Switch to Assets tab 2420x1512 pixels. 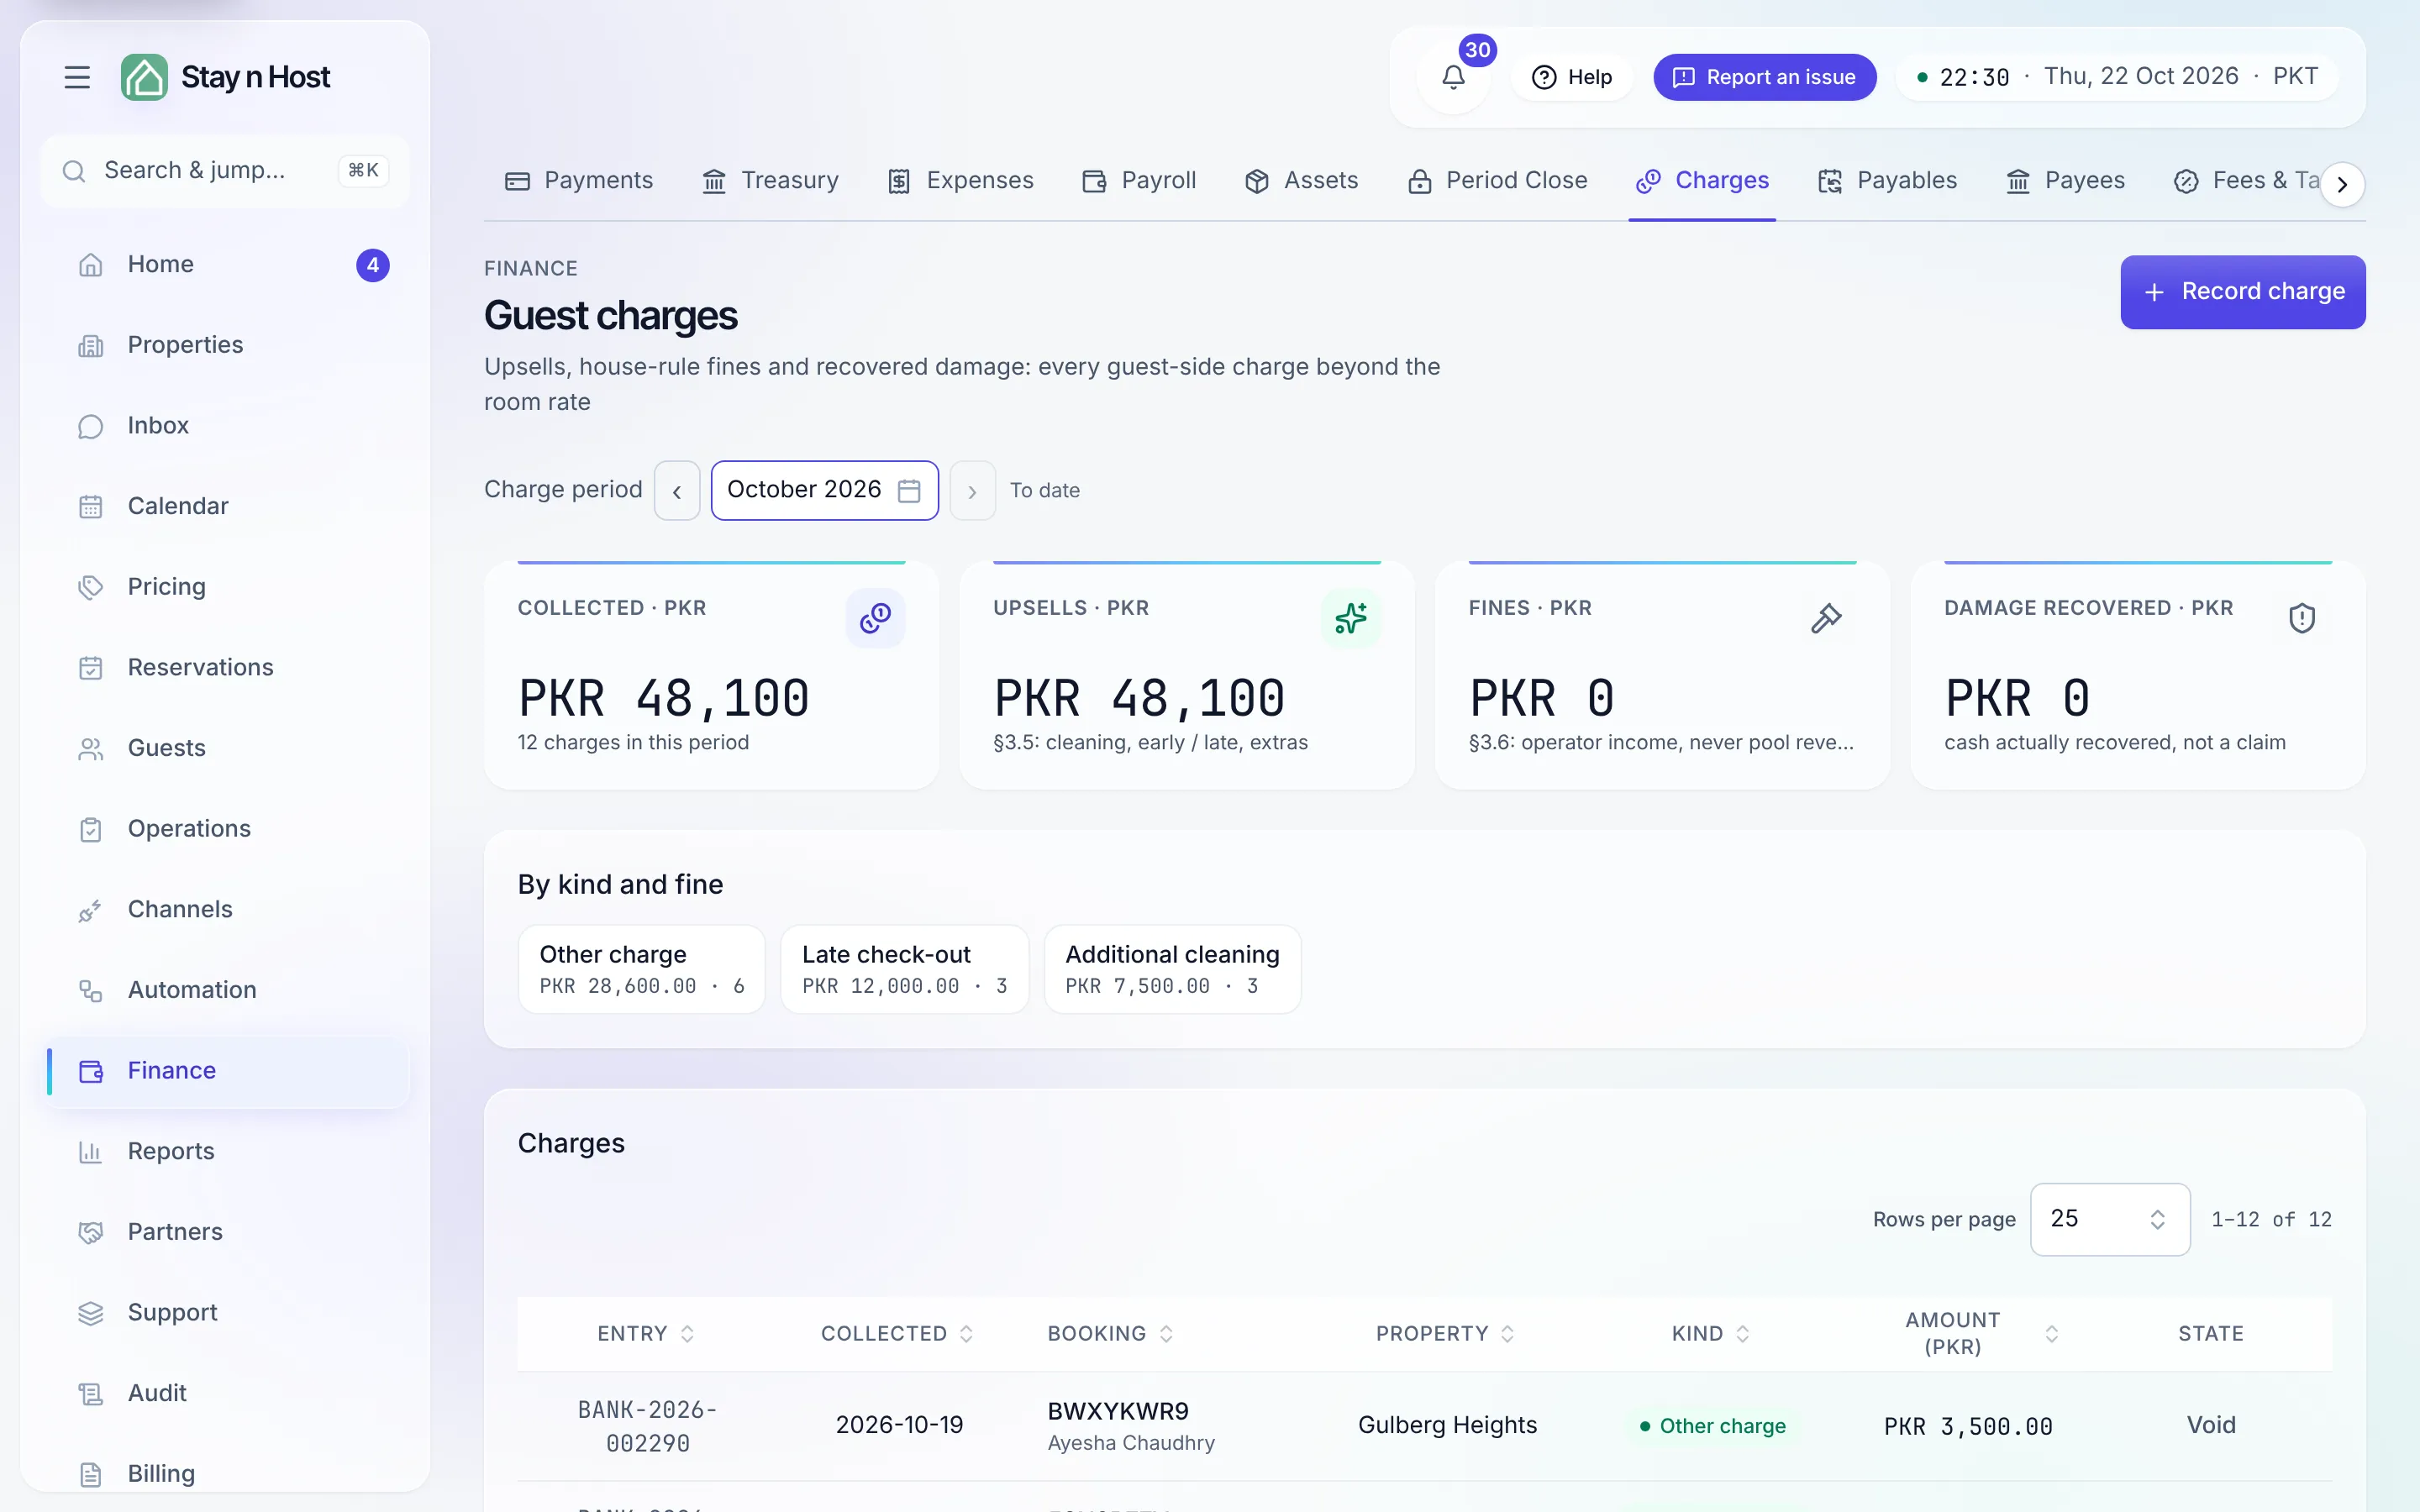(x=1301, y=181)
